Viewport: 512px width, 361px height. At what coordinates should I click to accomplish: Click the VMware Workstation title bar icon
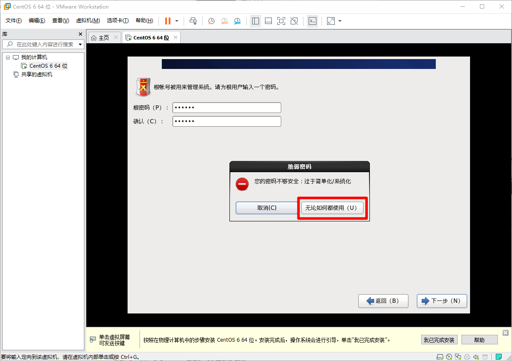click(7, 6)
